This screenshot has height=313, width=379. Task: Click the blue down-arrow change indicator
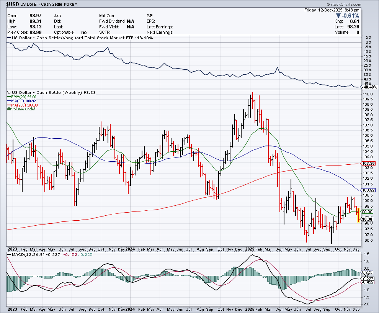click(338, 16)
